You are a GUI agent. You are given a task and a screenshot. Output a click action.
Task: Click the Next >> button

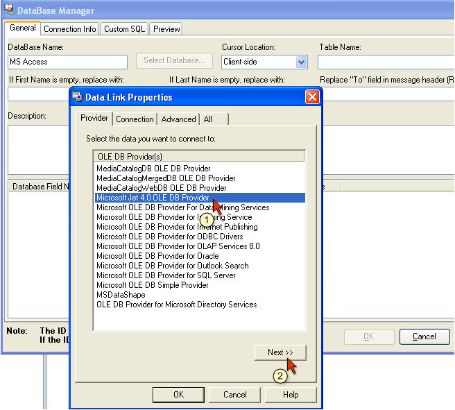(x=280, y=352)
